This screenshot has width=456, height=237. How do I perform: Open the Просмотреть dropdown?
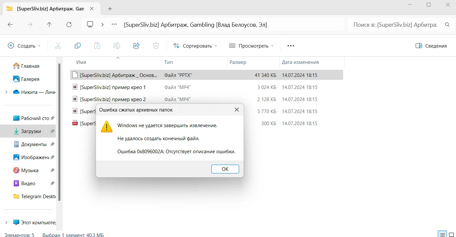point(251,46)
